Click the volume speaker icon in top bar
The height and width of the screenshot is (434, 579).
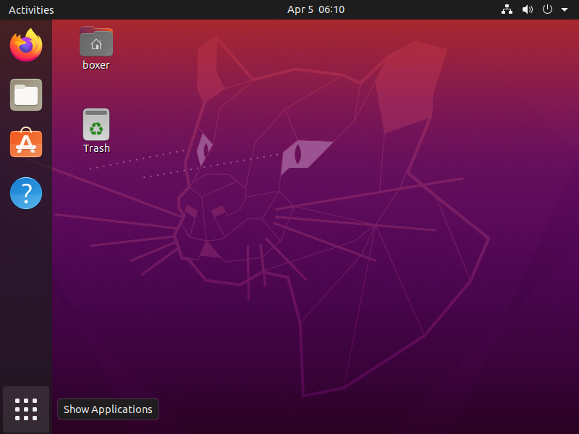coord(528,9)
